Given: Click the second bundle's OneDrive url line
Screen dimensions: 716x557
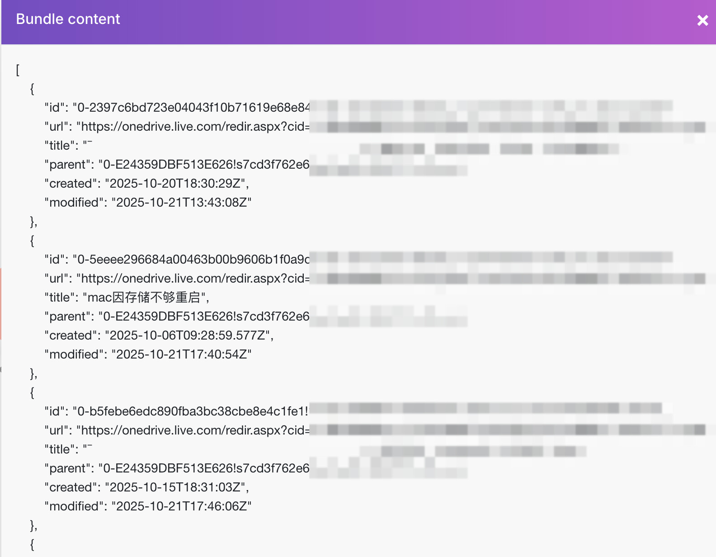Looking at the screenshot, I should click(x=176, y=278).
